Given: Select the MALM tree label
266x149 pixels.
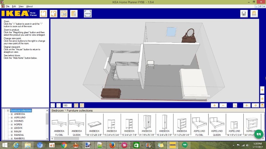Looking at the screenshot, I should click(x=18, y=132).
